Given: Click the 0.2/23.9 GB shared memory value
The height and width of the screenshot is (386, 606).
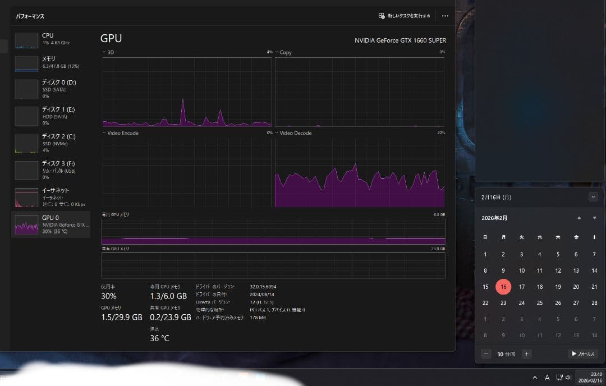Looking at the screenshot, I should pyautogui.click(x=171, y=317).
